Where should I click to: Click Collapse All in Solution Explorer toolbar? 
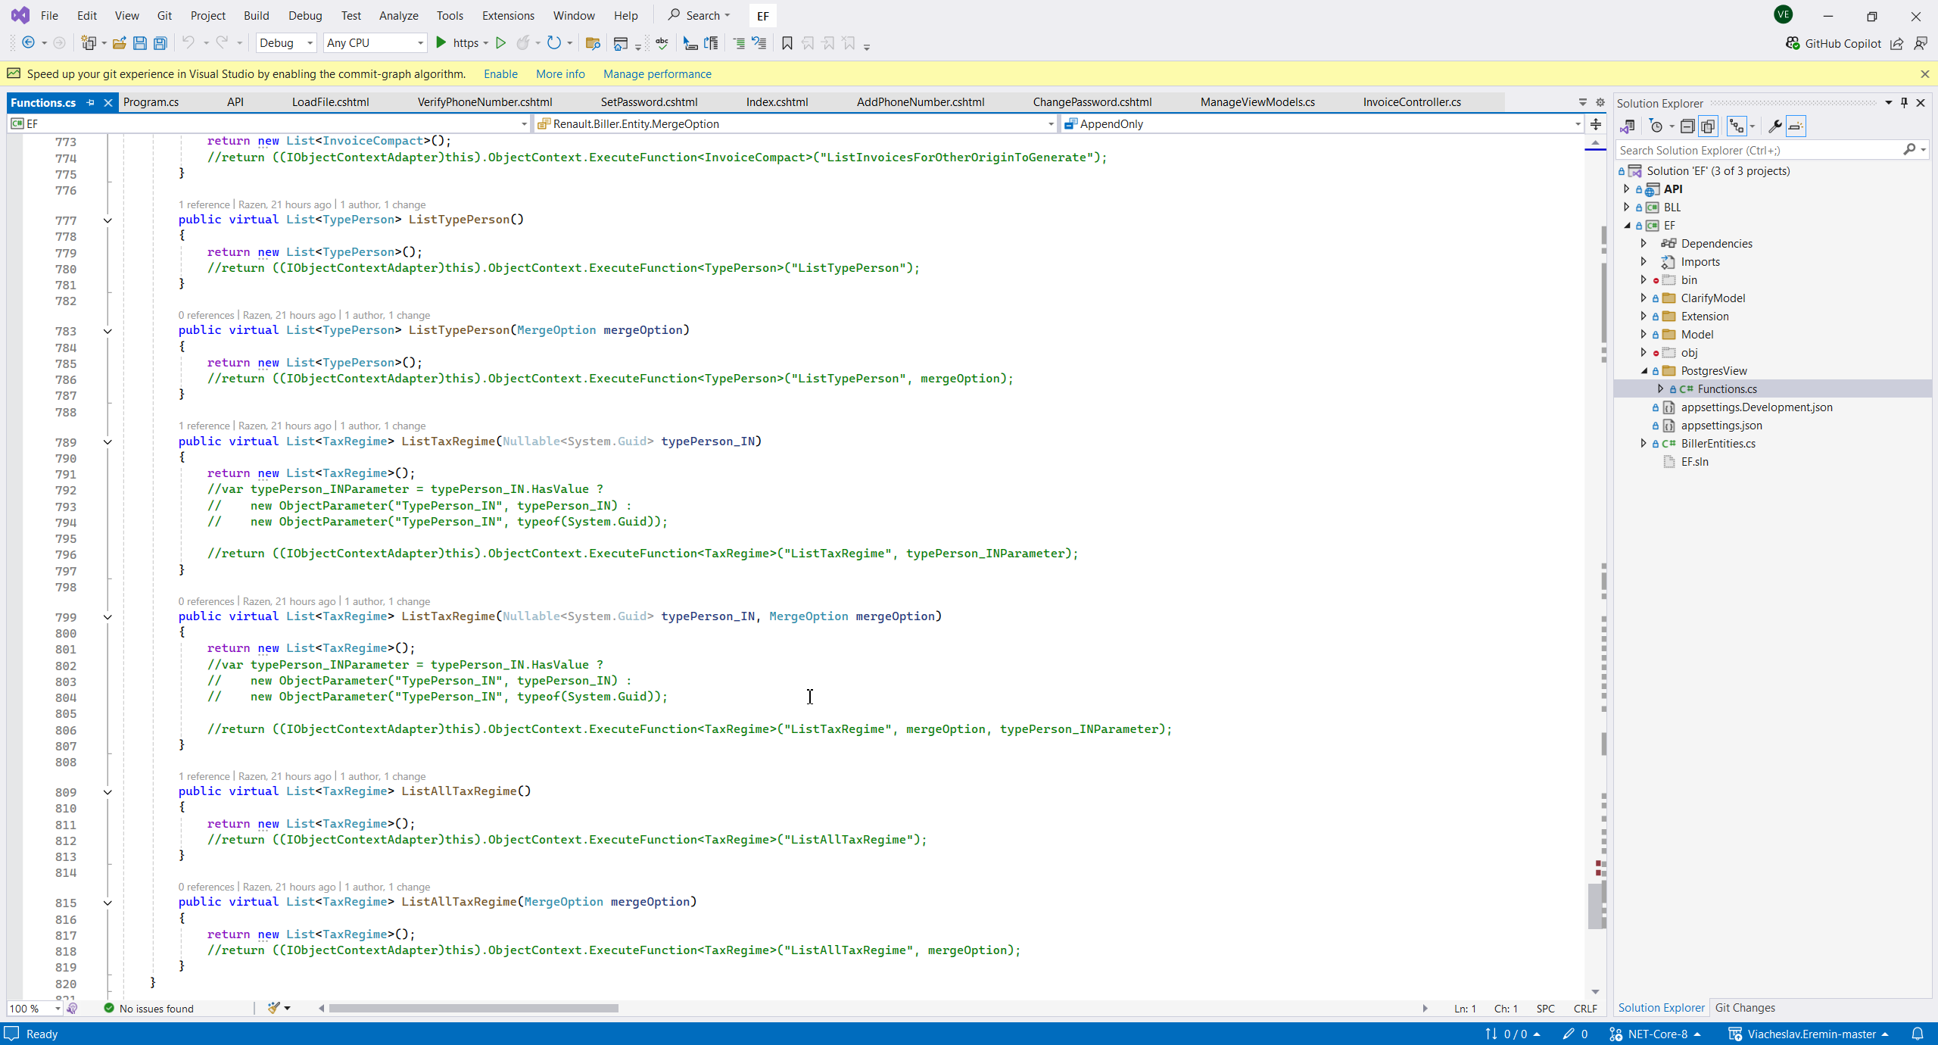1687,126
